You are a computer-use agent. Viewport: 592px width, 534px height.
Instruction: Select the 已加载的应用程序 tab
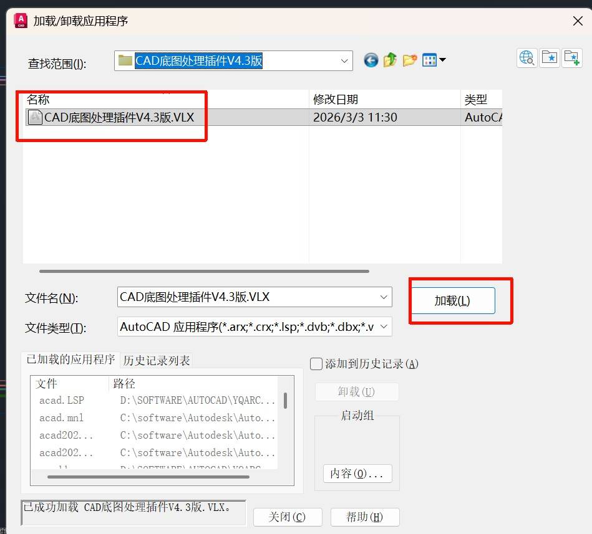click(x=70, y=360)
